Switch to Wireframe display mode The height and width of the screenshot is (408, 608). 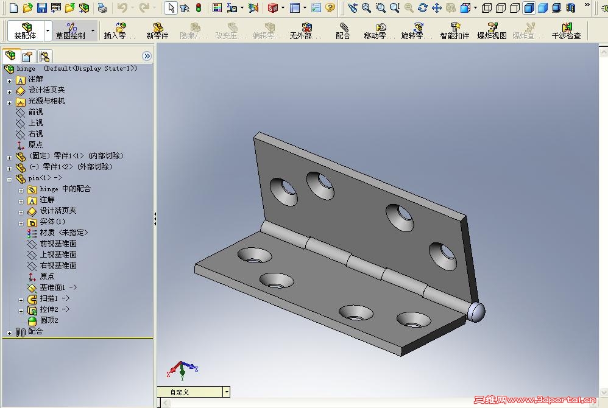(487, 7)
